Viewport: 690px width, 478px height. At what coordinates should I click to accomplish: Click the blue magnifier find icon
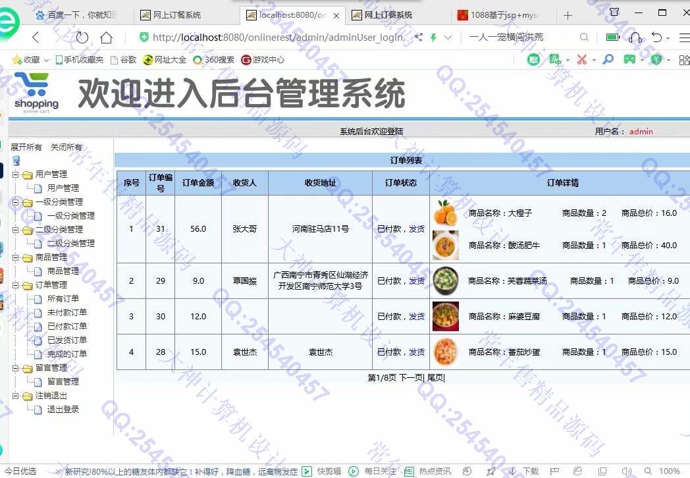(x=608, y=59)
